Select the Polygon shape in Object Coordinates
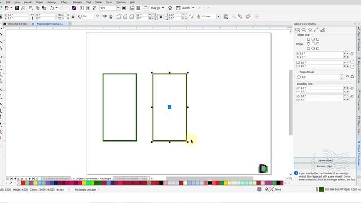Screen dimensions: 361x203 pyautogui.click(x=310, y=30)
